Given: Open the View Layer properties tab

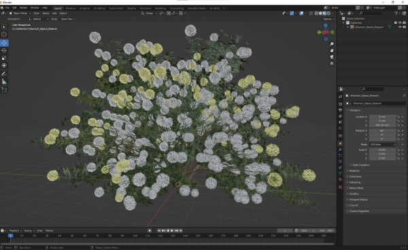Looking at the screenshot, I should 340,116.
